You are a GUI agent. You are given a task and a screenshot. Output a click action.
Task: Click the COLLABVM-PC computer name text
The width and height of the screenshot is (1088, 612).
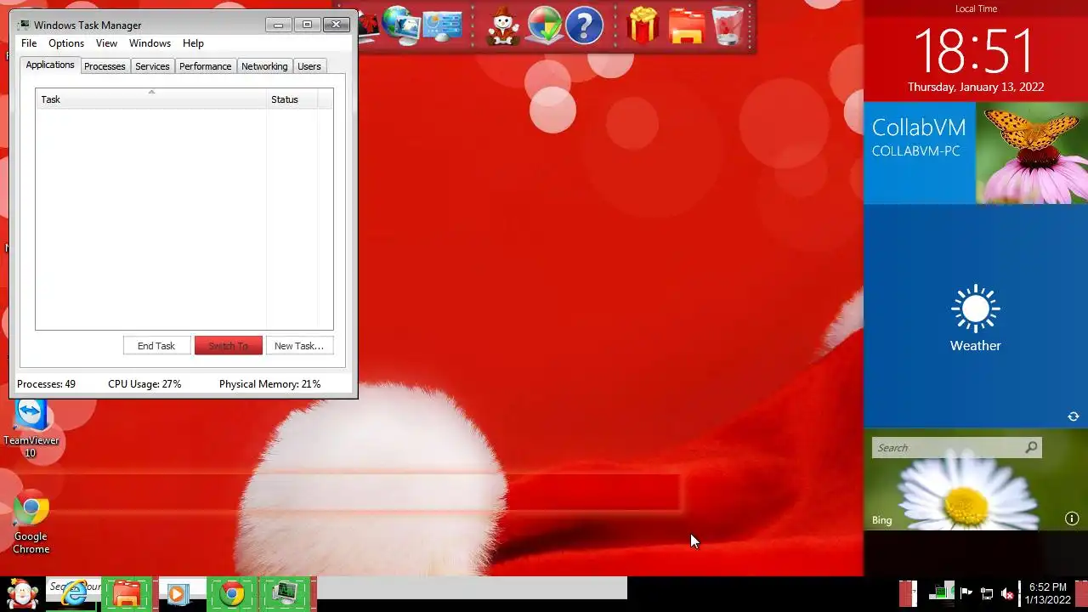point(915,151)
